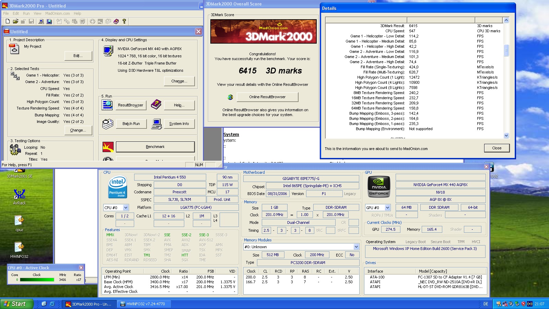549x309 pixels.
Task: Click the ResultBrowser magnifier toolbar icon
Action: point(49,21)
